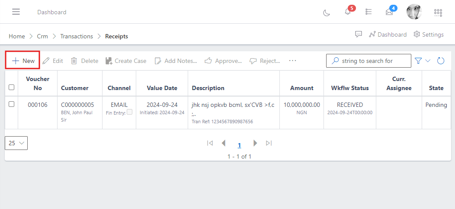The height and width of the screenshot is (209, 455).
Task: Click the Reject toolbar button
Action: pos(265,61)
